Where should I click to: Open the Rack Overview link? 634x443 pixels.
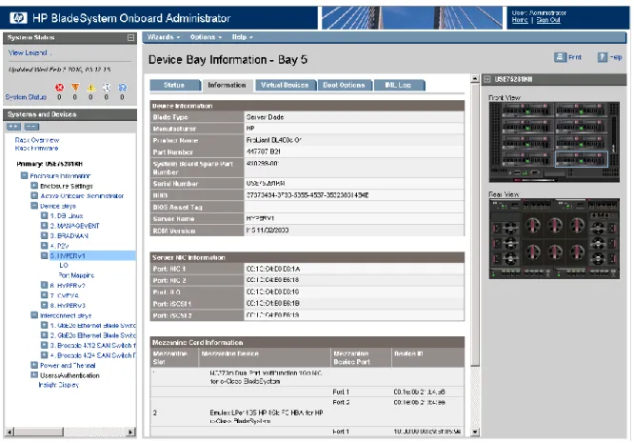click(x=37, y=140)
